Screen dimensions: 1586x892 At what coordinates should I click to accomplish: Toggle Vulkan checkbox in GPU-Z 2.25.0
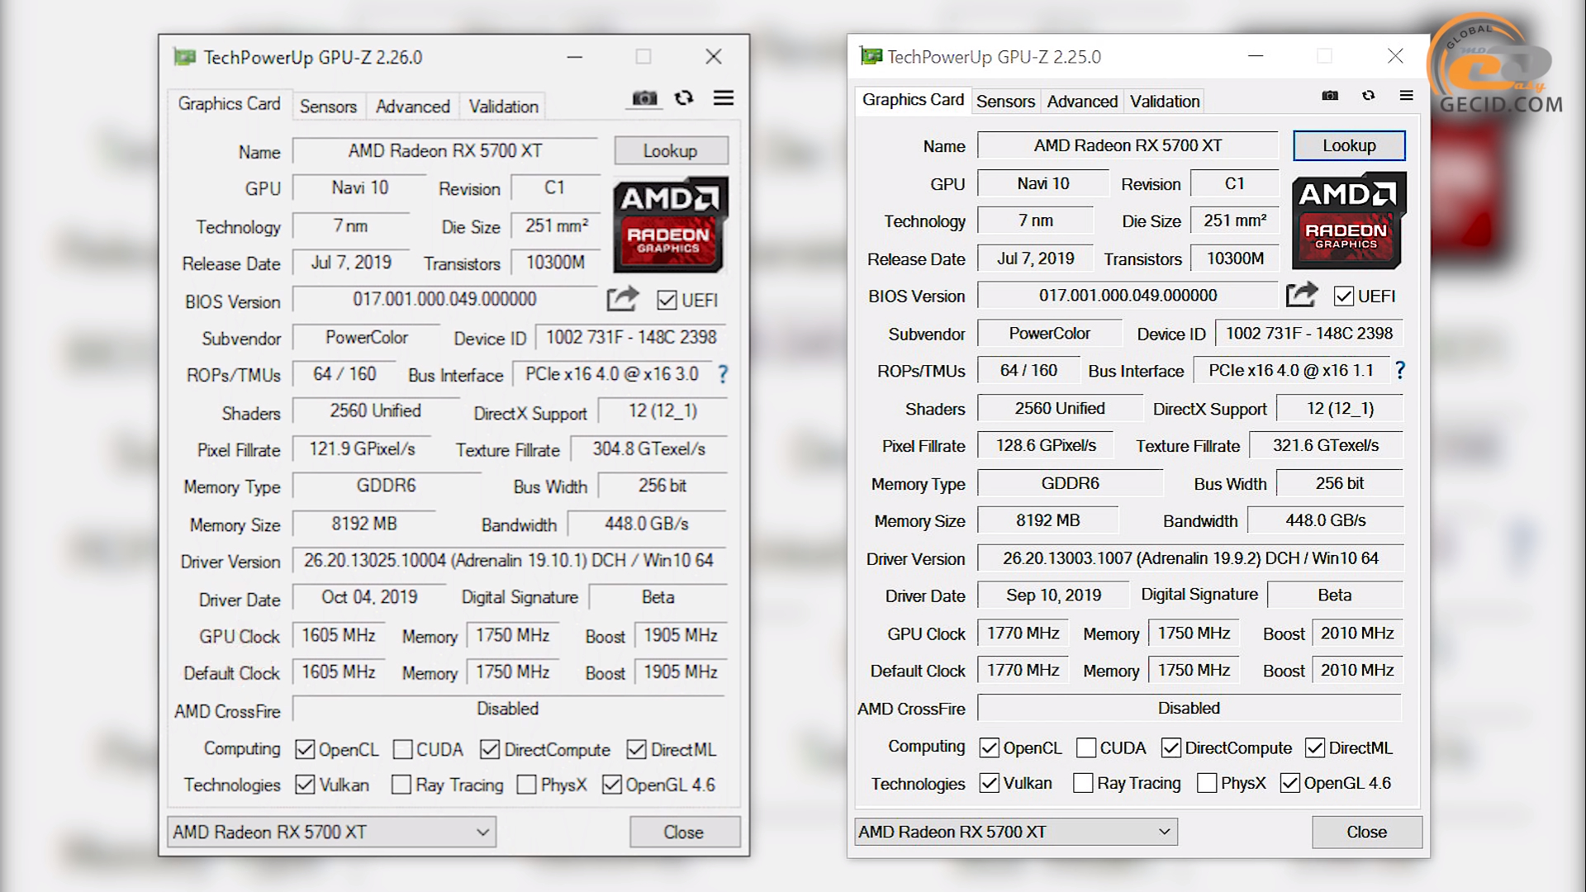click(989, 783)
